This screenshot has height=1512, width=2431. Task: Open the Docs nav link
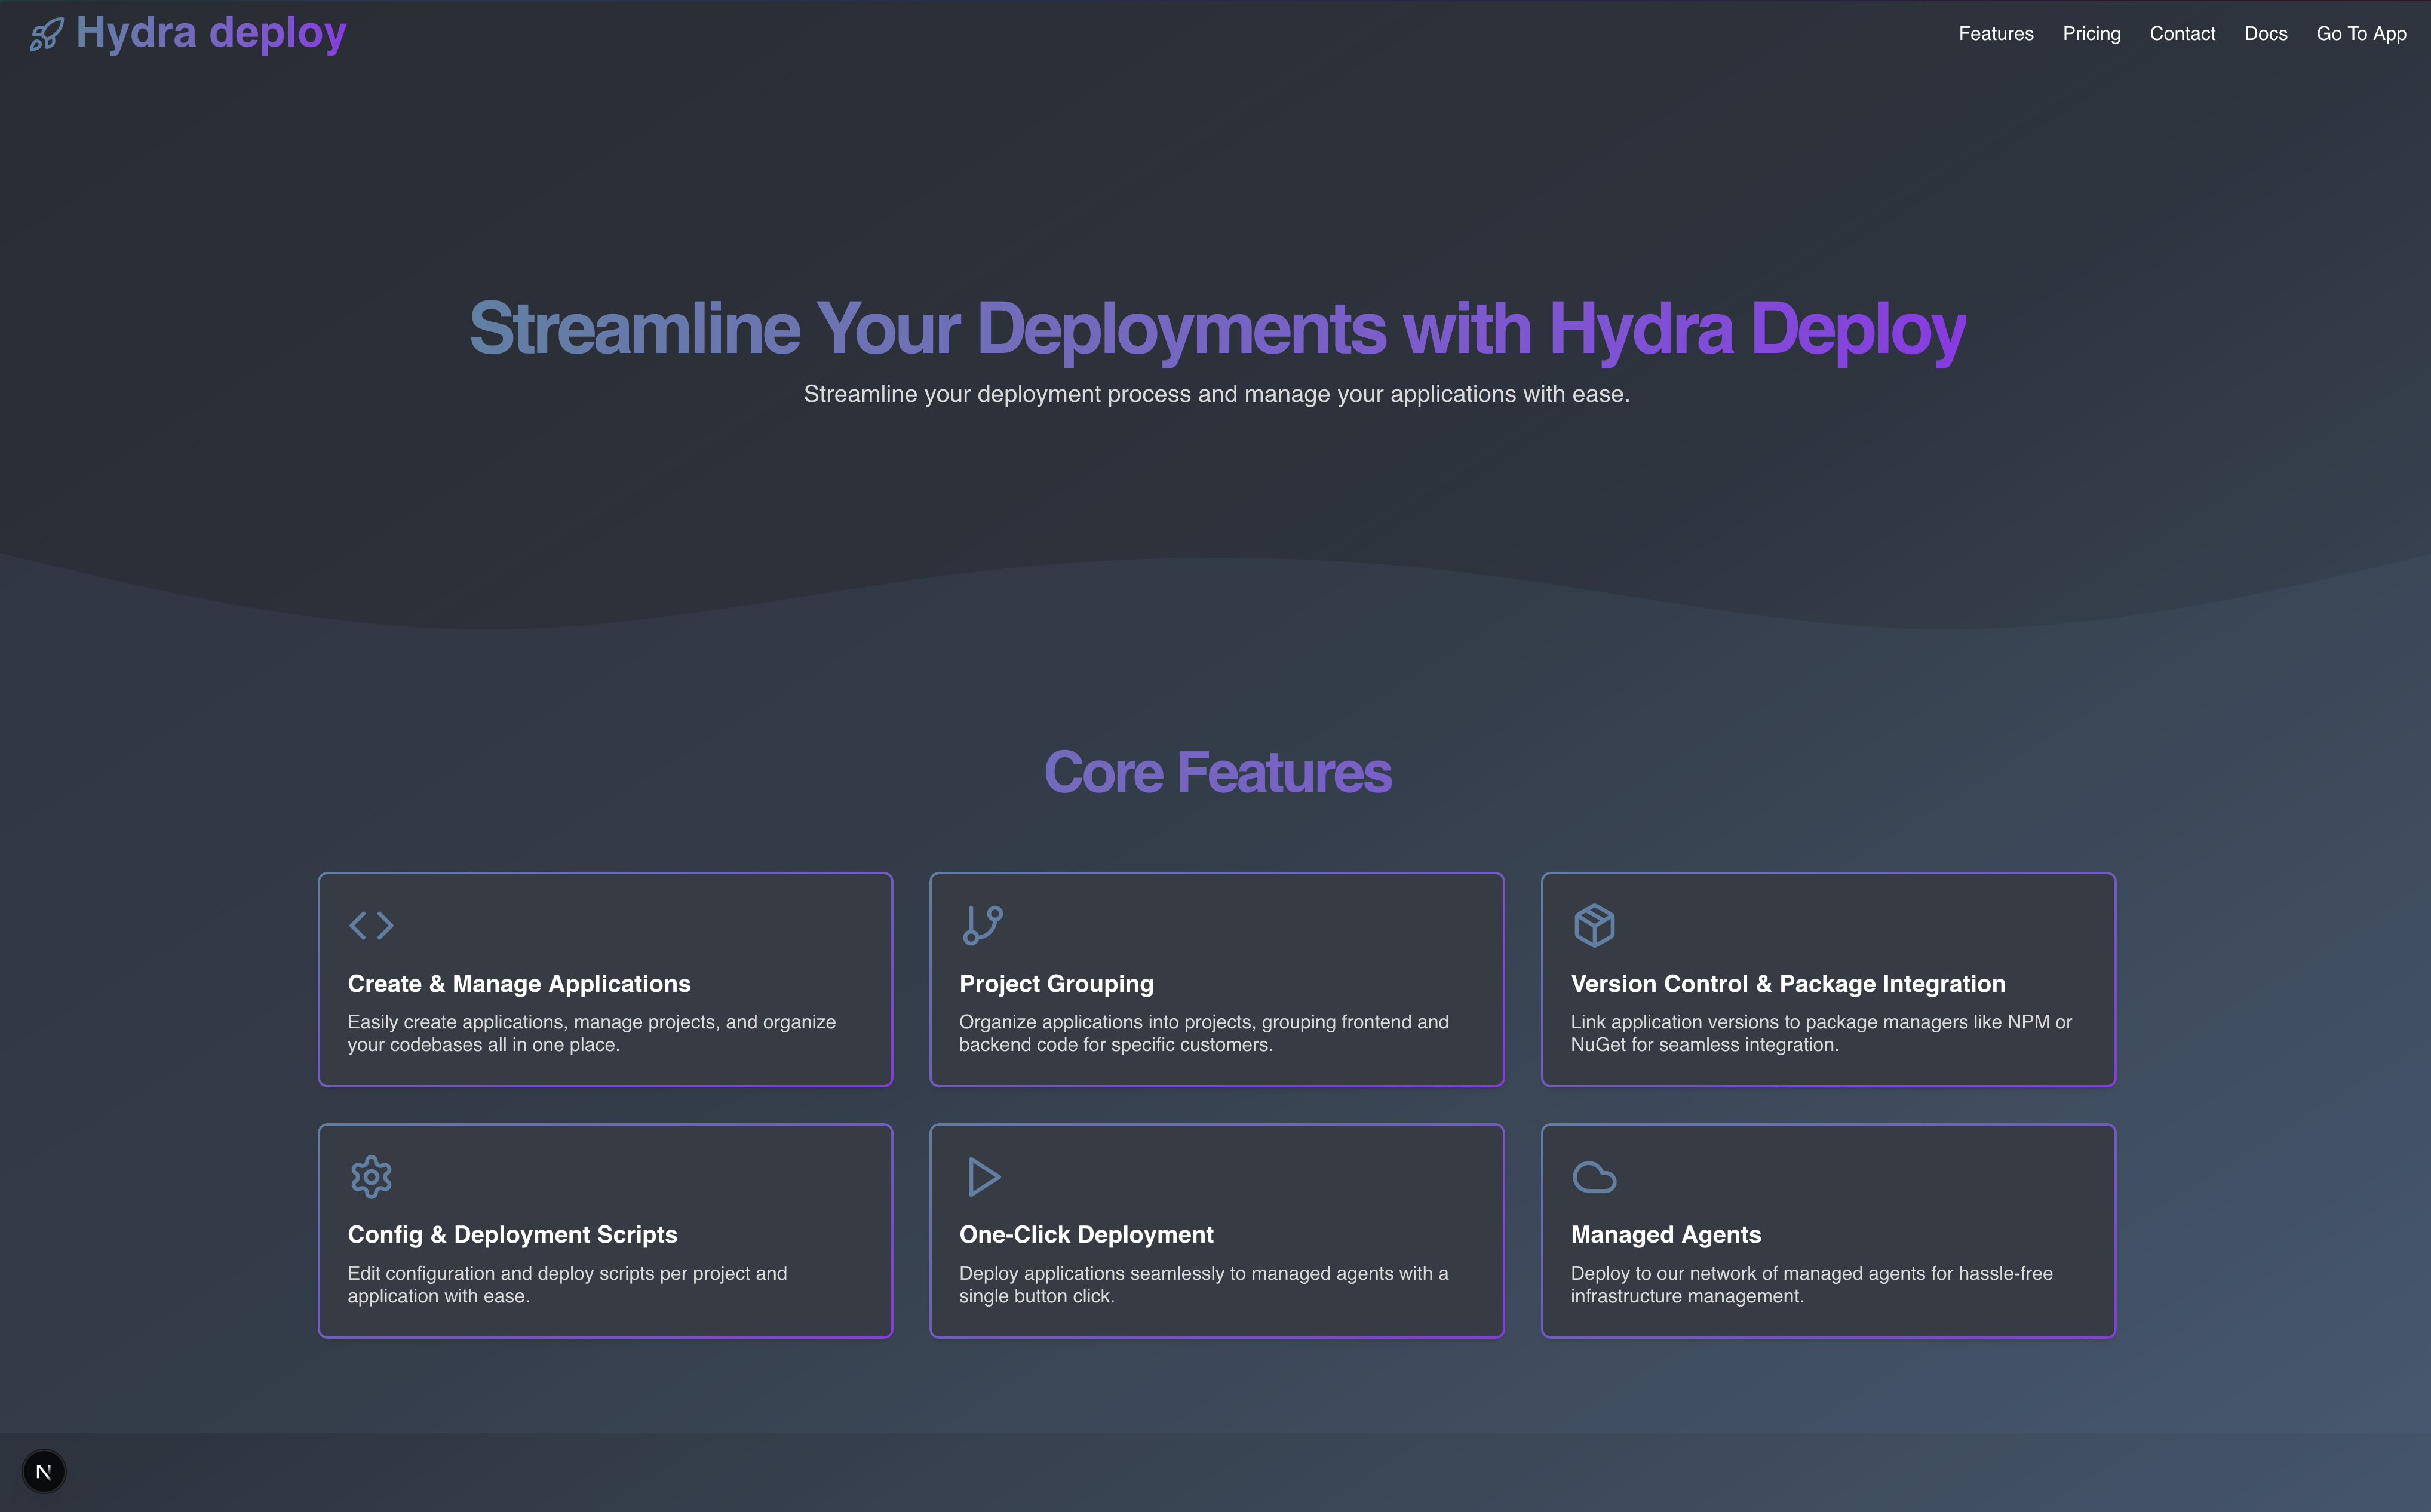[x=2265, y=34]
